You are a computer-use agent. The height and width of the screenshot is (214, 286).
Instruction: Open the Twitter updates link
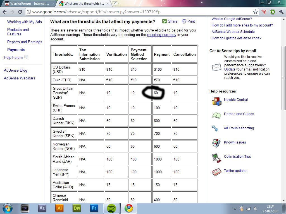click(x=235, y=171)
